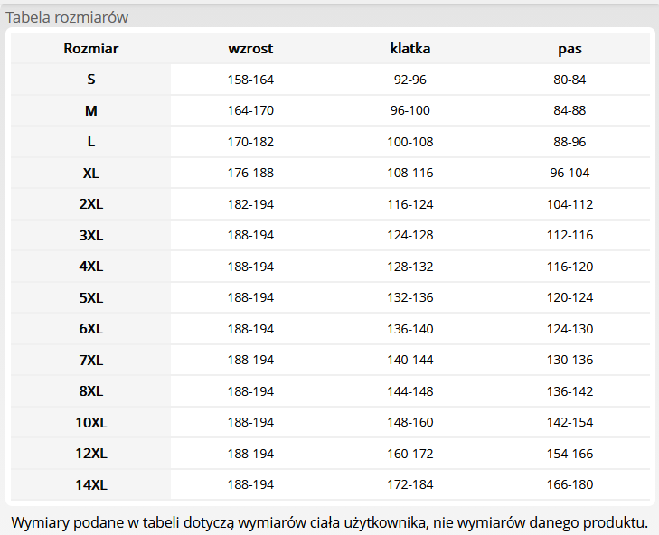Click the 'pas' column header
659x535 pixels.
coord(570,49)
